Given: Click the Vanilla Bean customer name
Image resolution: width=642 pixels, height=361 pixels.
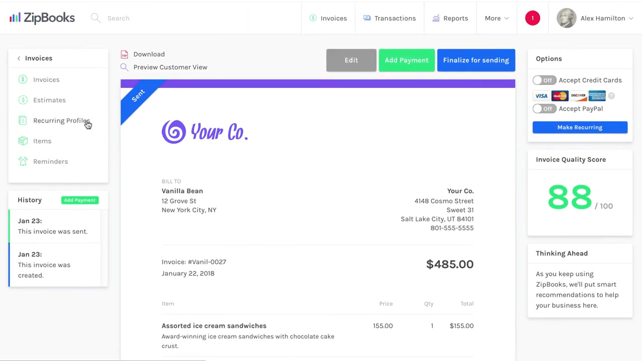Looking at the screenshot, I should pyautogui.click(x=182, y=191).
